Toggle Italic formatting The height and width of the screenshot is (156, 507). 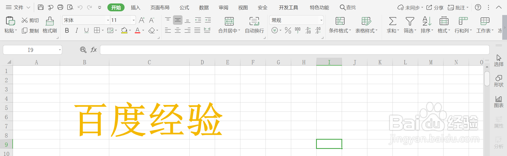click(77, 31)
